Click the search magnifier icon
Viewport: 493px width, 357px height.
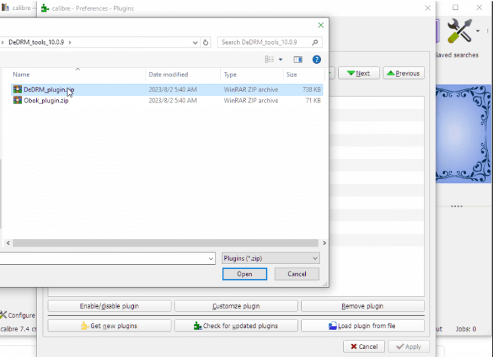click(x=315, y=42)
